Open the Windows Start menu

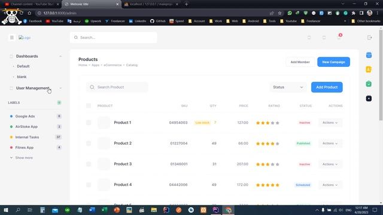pos(5,210)
